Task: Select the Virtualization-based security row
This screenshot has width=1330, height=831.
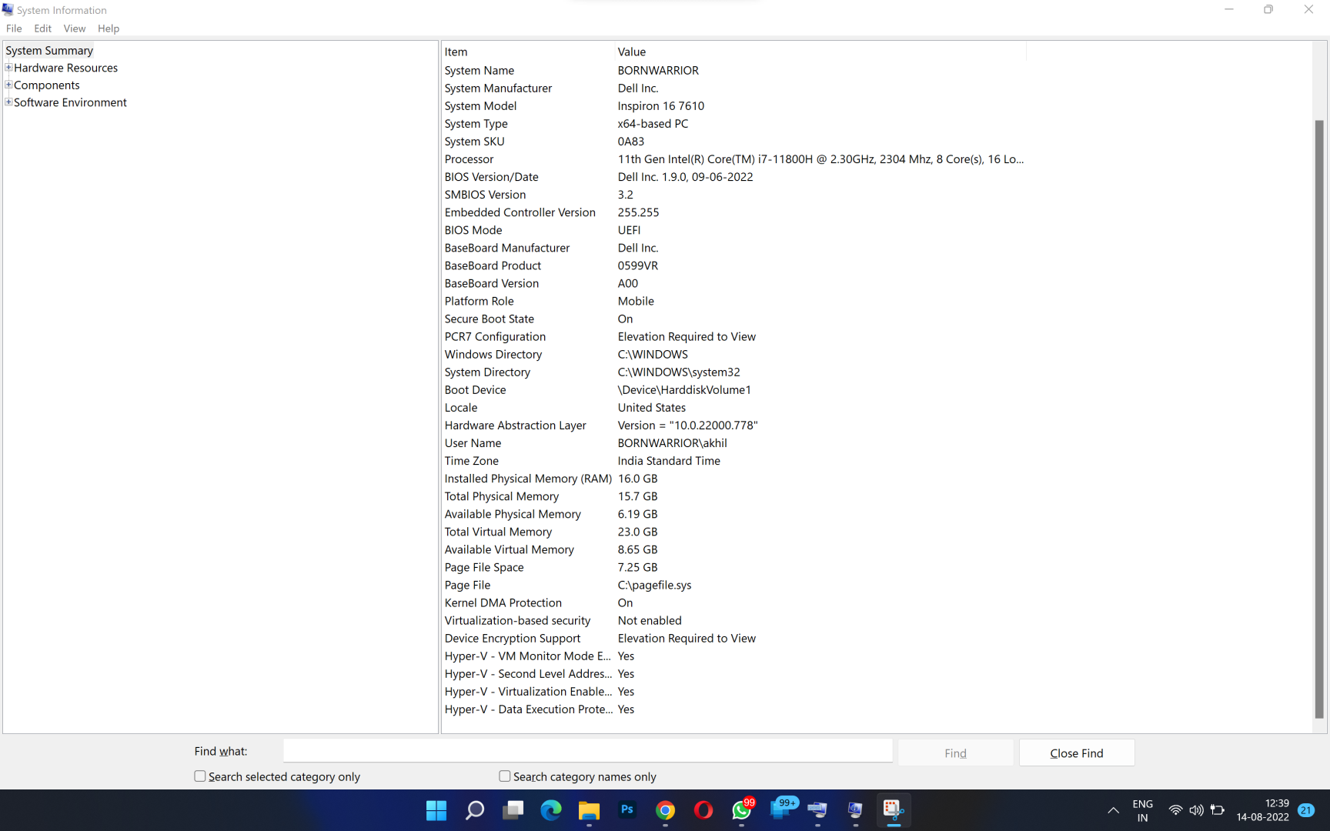Action: point(734,621)
